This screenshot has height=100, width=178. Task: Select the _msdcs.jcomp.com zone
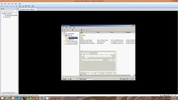pyautogui.click(x=73, y=38)
